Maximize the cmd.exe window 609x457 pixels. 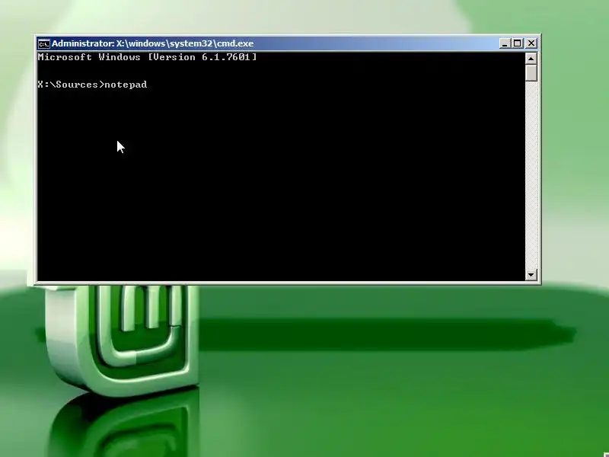point(518,43)
